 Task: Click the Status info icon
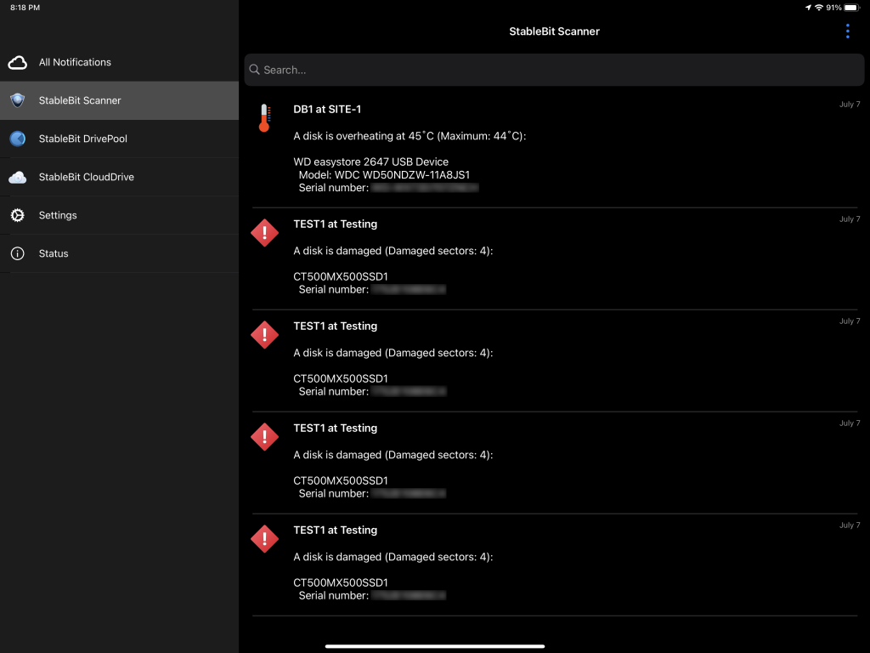(x=18, y=253)
